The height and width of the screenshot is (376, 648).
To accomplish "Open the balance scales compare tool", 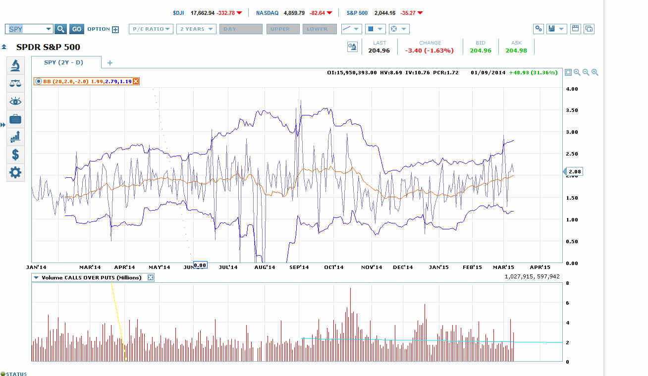I will click(x=15, y=84).
